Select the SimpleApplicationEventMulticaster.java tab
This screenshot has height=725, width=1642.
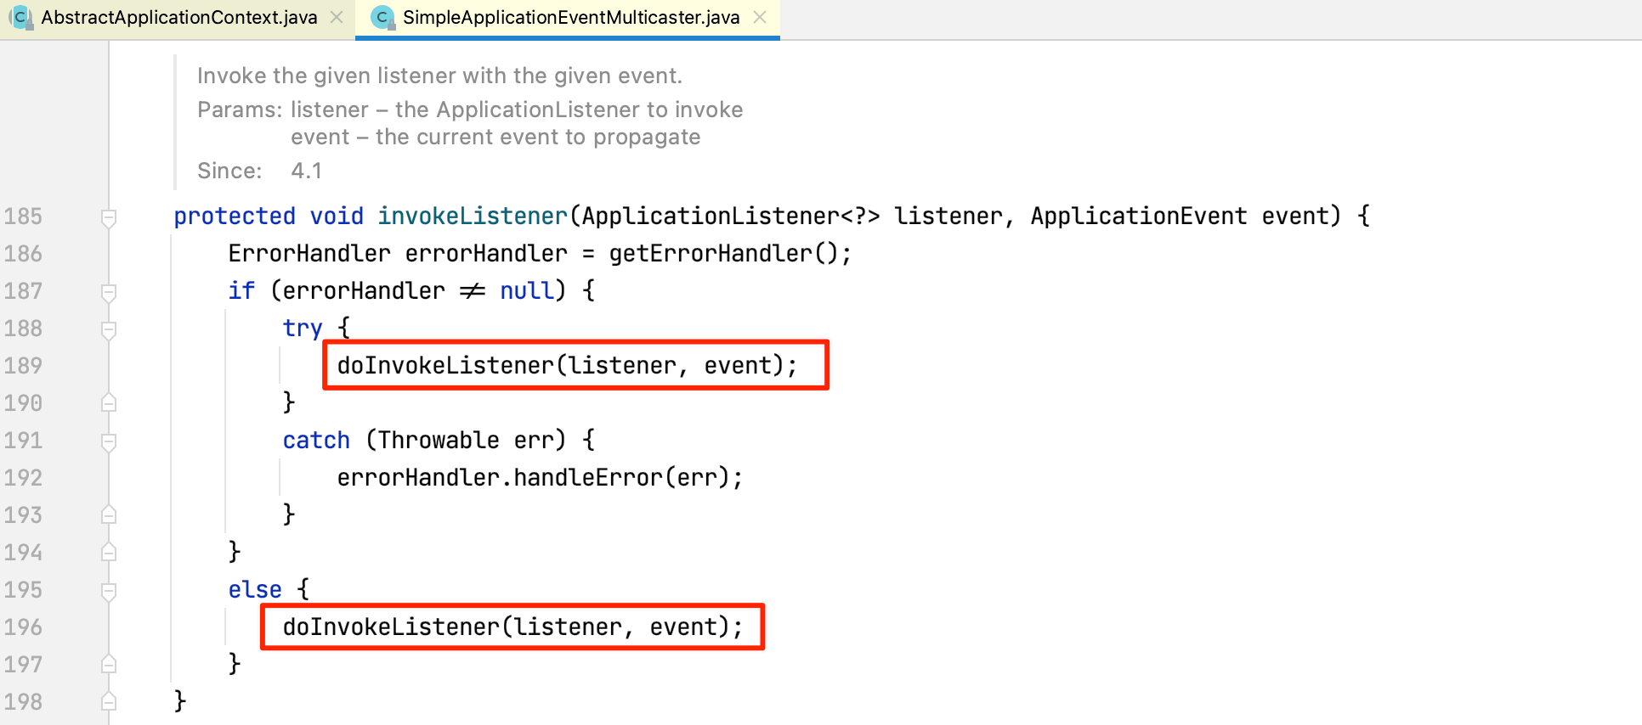(570, 18)
